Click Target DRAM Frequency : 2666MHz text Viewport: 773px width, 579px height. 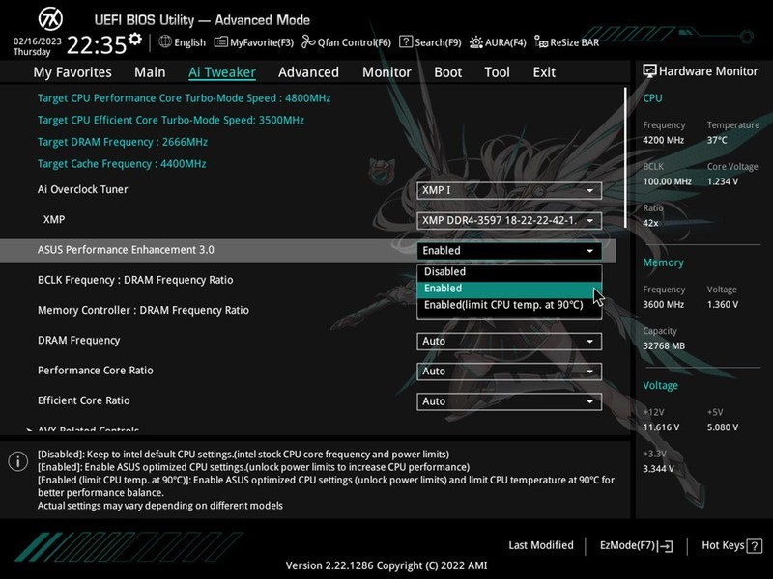click(x=123, y=142)
